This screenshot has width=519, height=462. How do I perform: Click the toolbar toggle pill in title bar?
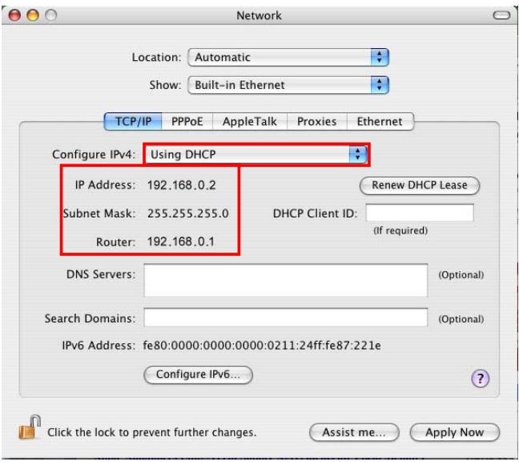(x=501, y=15)
